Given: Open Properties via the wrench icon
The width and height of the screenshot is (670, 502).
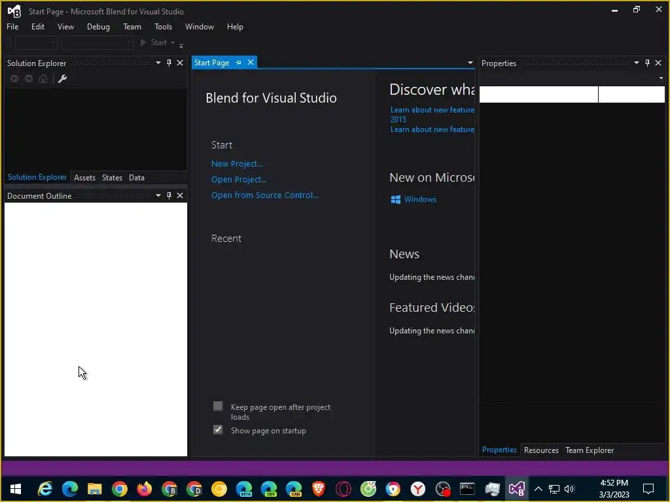Looking at the screenshot, I should tap(62, 78).
